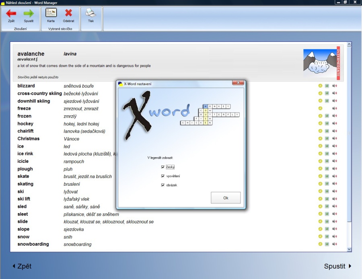
Task: Show the picture for hockey
Action: coord(327,123)
